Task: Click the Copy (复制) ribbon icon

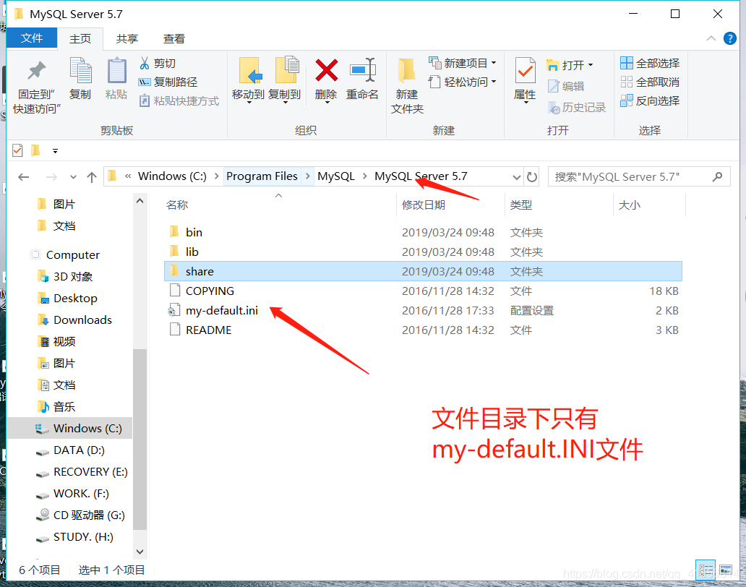Action: pos(80,70)
